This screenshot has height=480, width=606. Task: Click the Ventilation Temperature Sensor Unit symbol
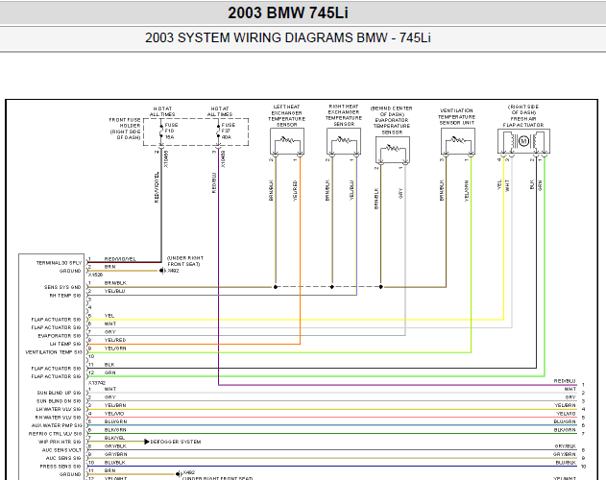458,141
